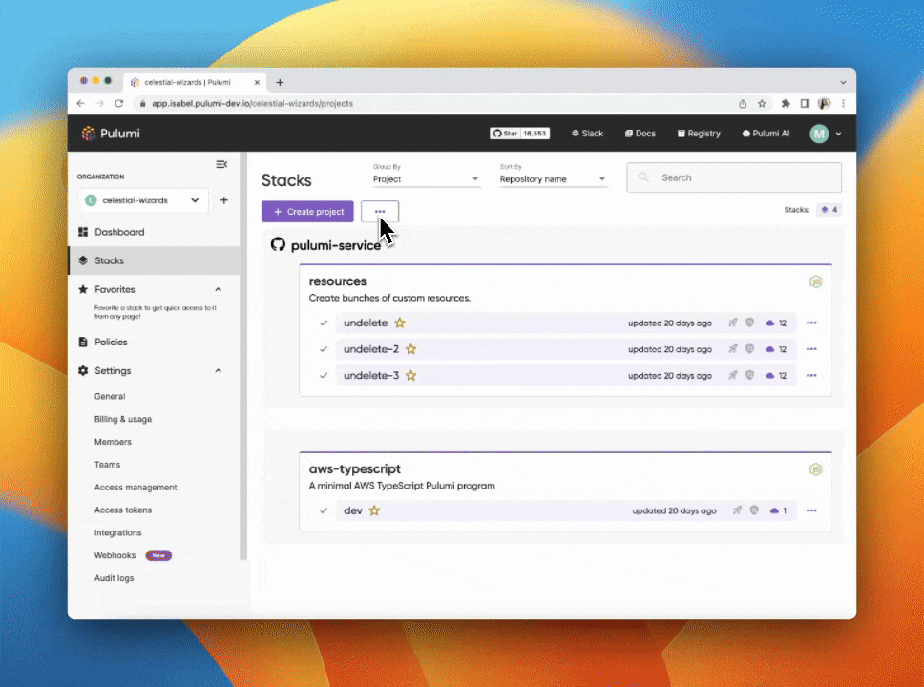Open Members settings
Image resolution: width=924 pixels, height=687 pixels.
pos(113,442)
